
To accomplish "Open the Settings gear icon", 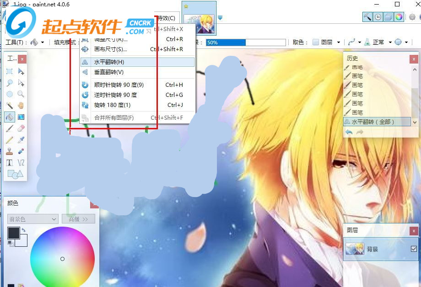I will pyautogui.click(x=412, y=17).
